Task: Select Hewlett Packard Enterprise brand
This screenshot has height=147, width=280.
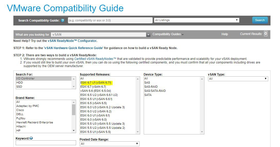Action: click(43, 122)
